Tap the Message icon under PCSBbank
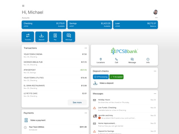The height and width of the screenshot is (134, 179). tap(132, 59)
